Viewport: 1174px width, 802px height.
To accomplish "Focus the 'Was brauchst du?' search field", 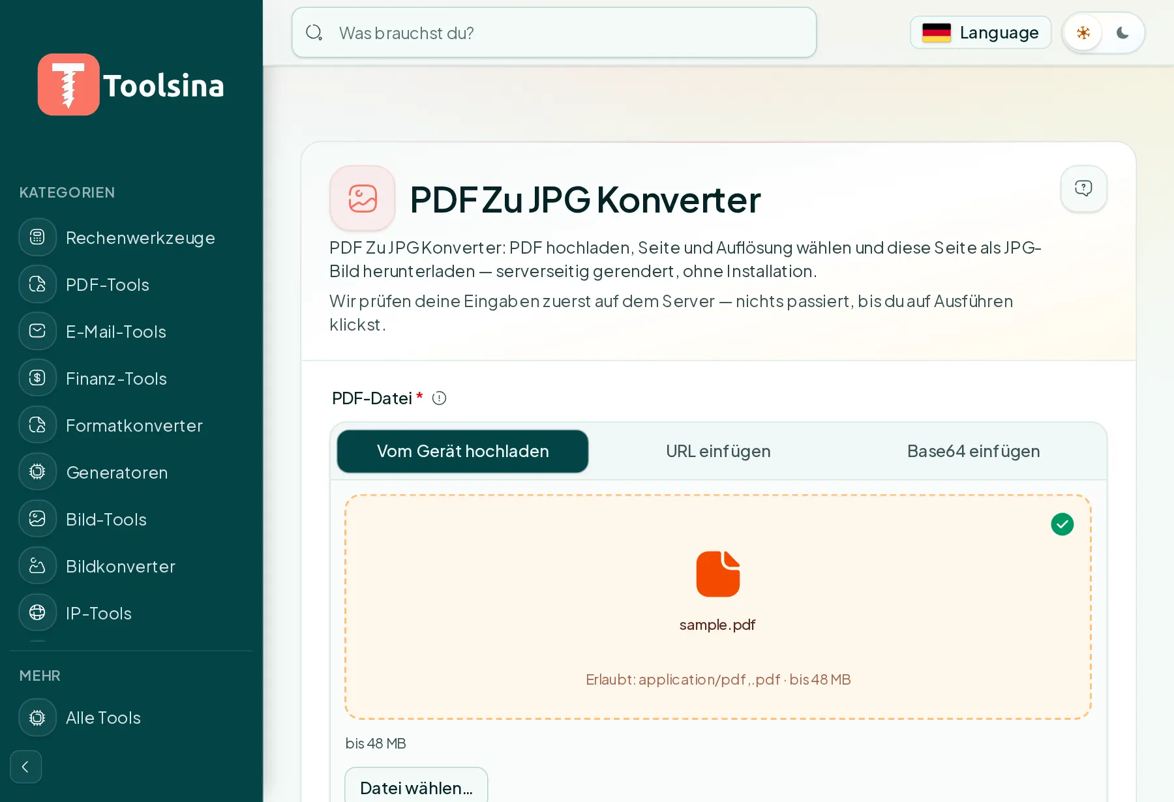I will pyautogui.click(x=554, y=33).
